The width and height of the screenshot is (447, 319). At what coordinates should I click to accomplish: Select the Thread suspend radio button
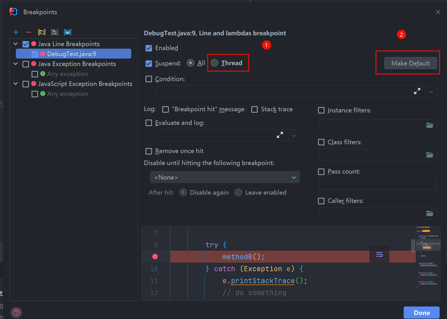[x=215, y=63]
